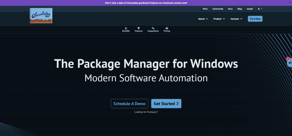The height and width of the screenshot is (136, 292).
Task: Click the Get Started button
Action: coord(166,103)
